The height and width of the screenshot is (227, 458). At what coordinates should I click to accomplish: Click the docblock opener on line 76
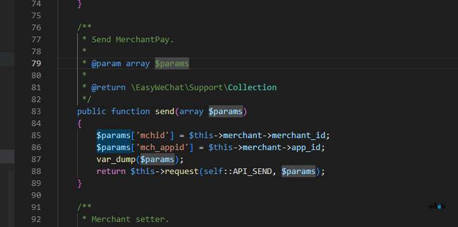(x=84, y=27)
